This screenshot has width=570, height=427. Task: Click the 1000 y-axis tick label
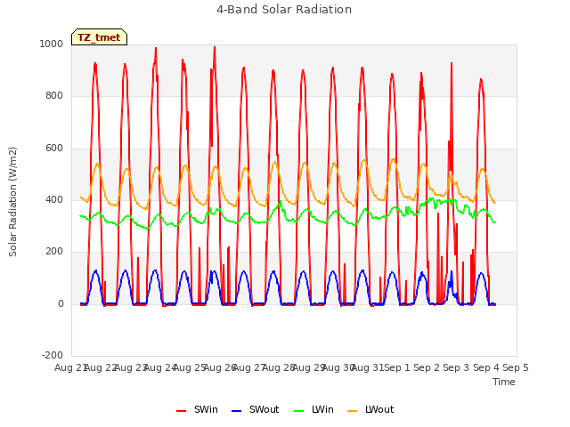[x=52, y=44]
